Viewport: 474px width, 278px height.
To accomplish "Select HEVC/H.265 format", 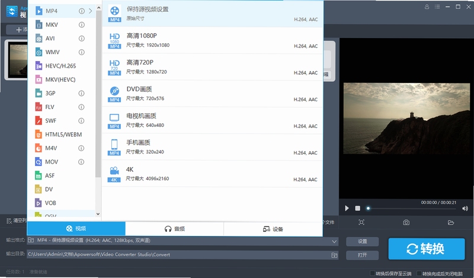I will (62, 66).
